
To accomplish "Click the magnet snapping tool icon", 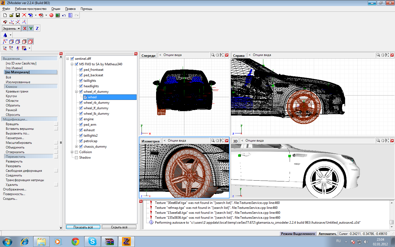I will (x=5, y=22).
